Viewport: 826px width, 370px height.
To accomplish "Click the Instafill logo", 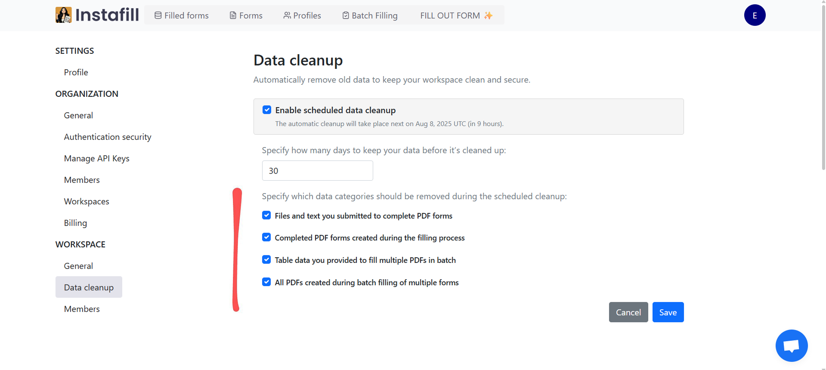I will pyautogui.click(x=97, y=15).
